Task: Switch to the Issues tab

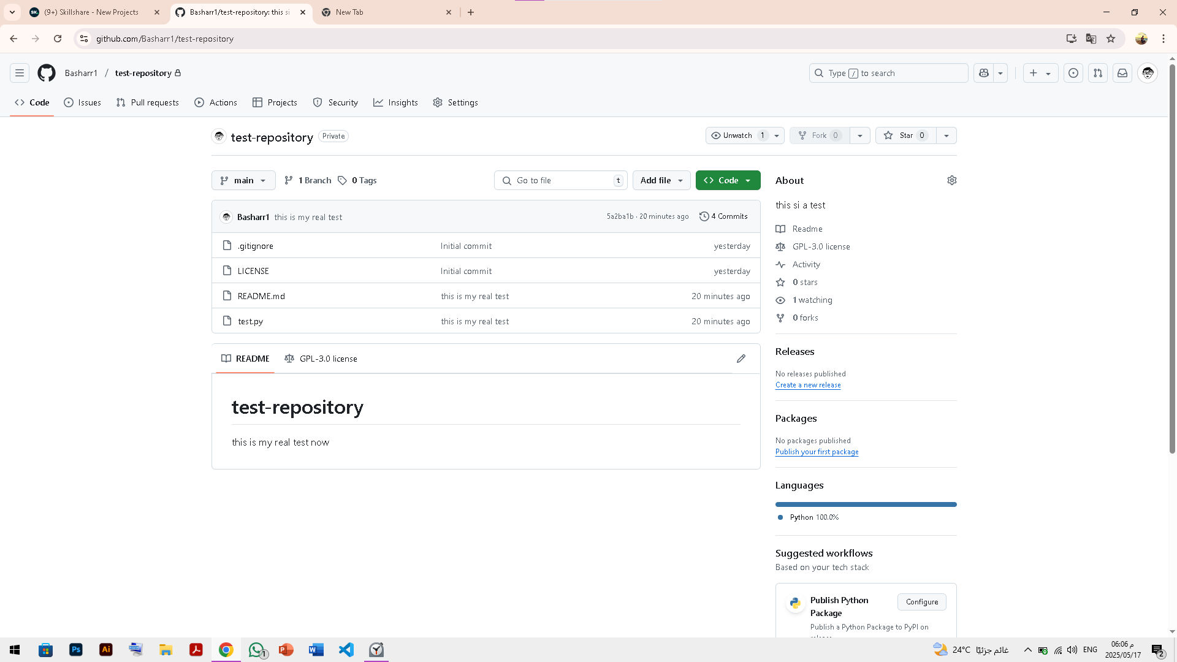Action: [x=83, y=102]
